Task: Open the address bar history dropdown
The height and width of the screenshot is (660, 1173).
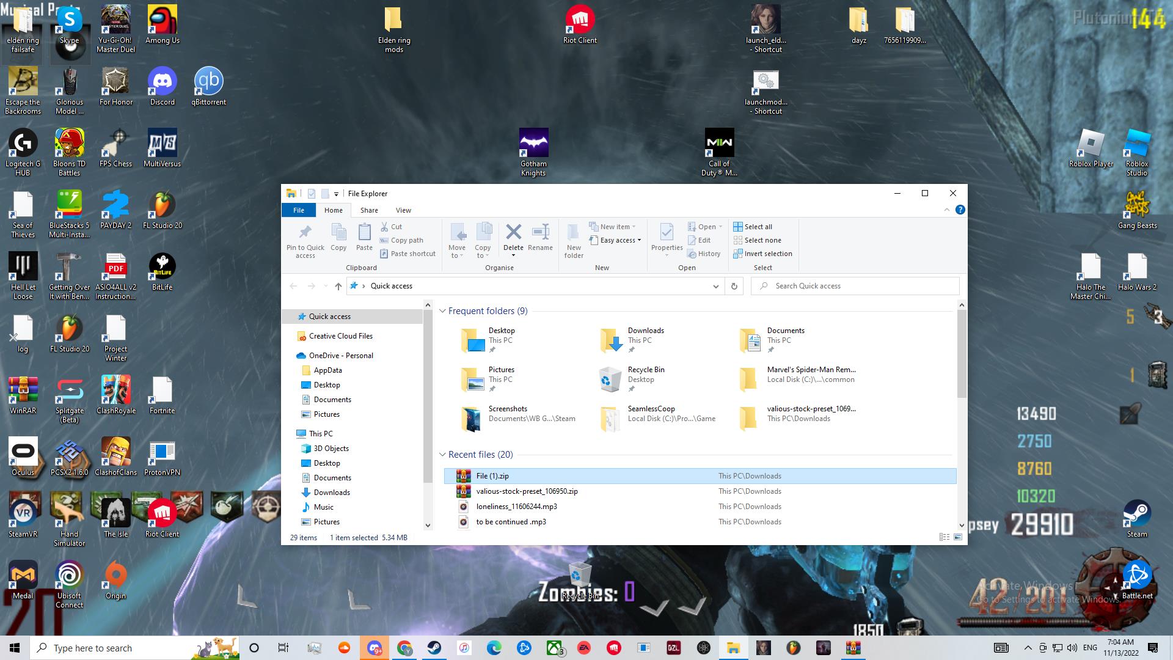Action: click(715, 286)
